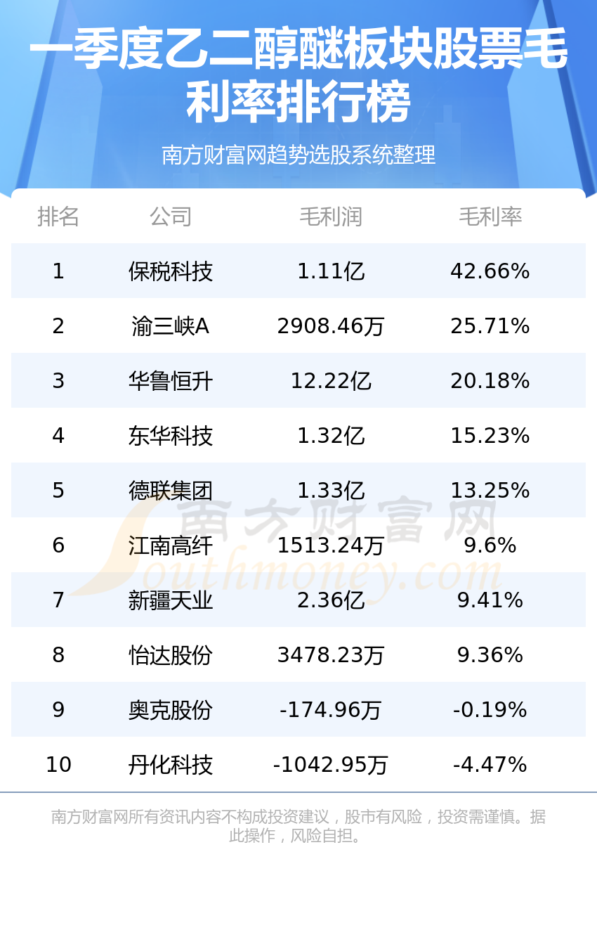Screen dimensions: 597x949
Task: Open the 丹化科技 company entry
Action: pyautogui.click(x=171, y=765)
